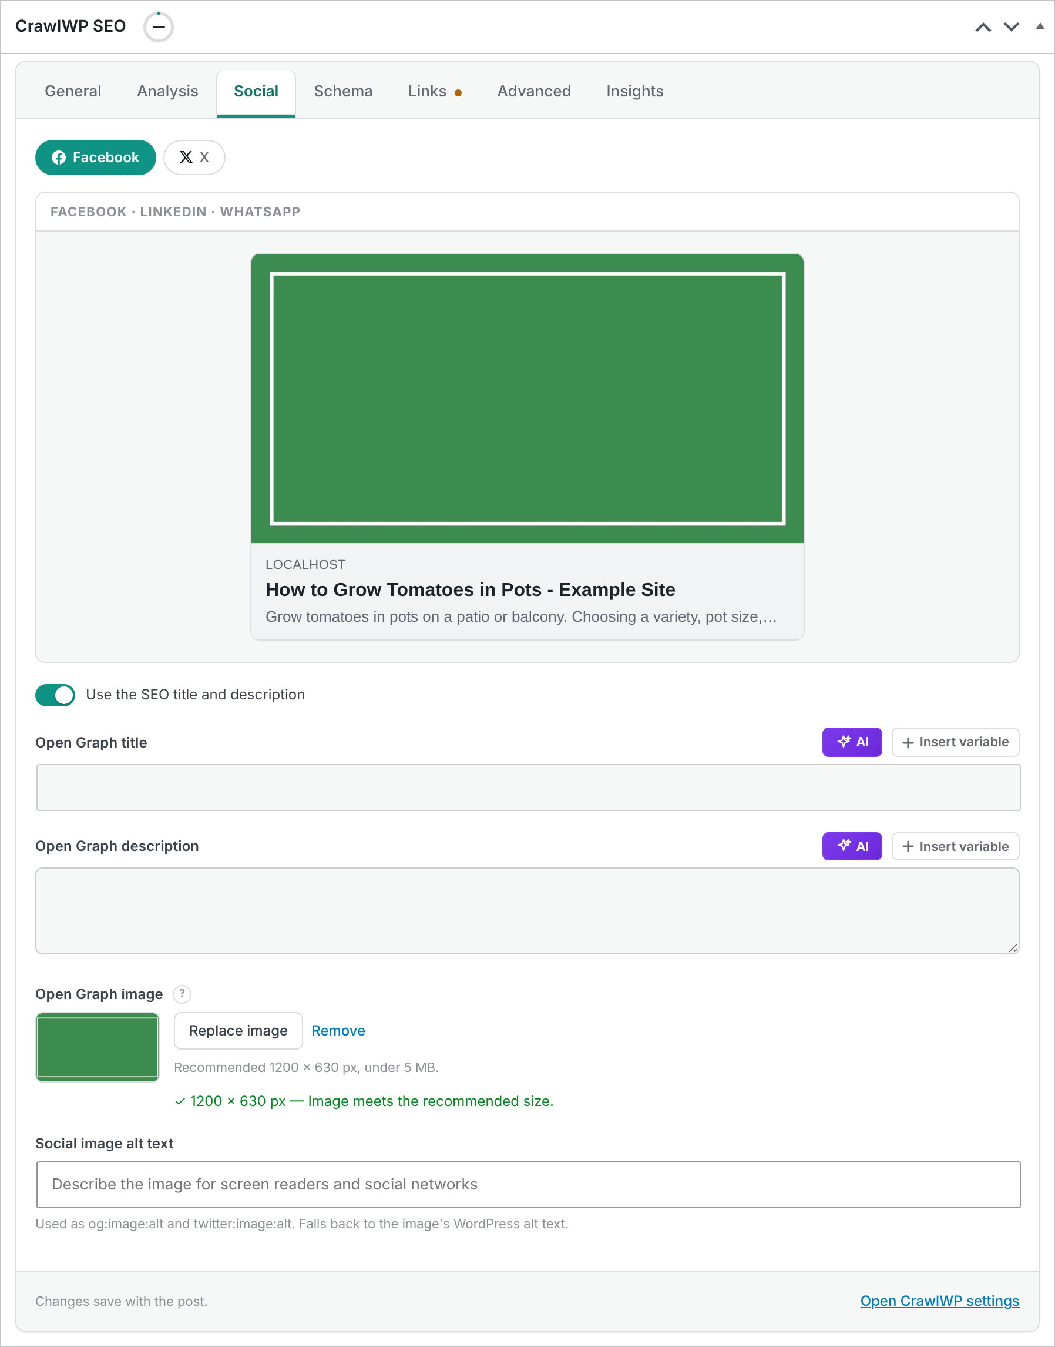This screenshot has height=1347, width=1055.
Task: Click the LOCALHOST domain text in preview
Action: coord(305,565)
